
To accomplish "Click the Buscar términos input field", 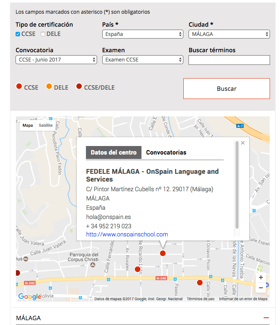I will [x=229, y=60].
